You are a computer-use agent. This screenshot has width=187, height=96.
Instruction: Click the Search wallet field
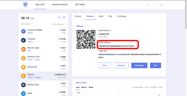pyautogui.click(x=26, y=24)
